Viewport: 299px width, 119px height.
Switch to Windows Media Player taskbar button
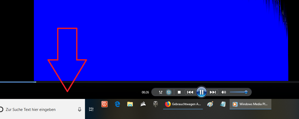(250, 104)
